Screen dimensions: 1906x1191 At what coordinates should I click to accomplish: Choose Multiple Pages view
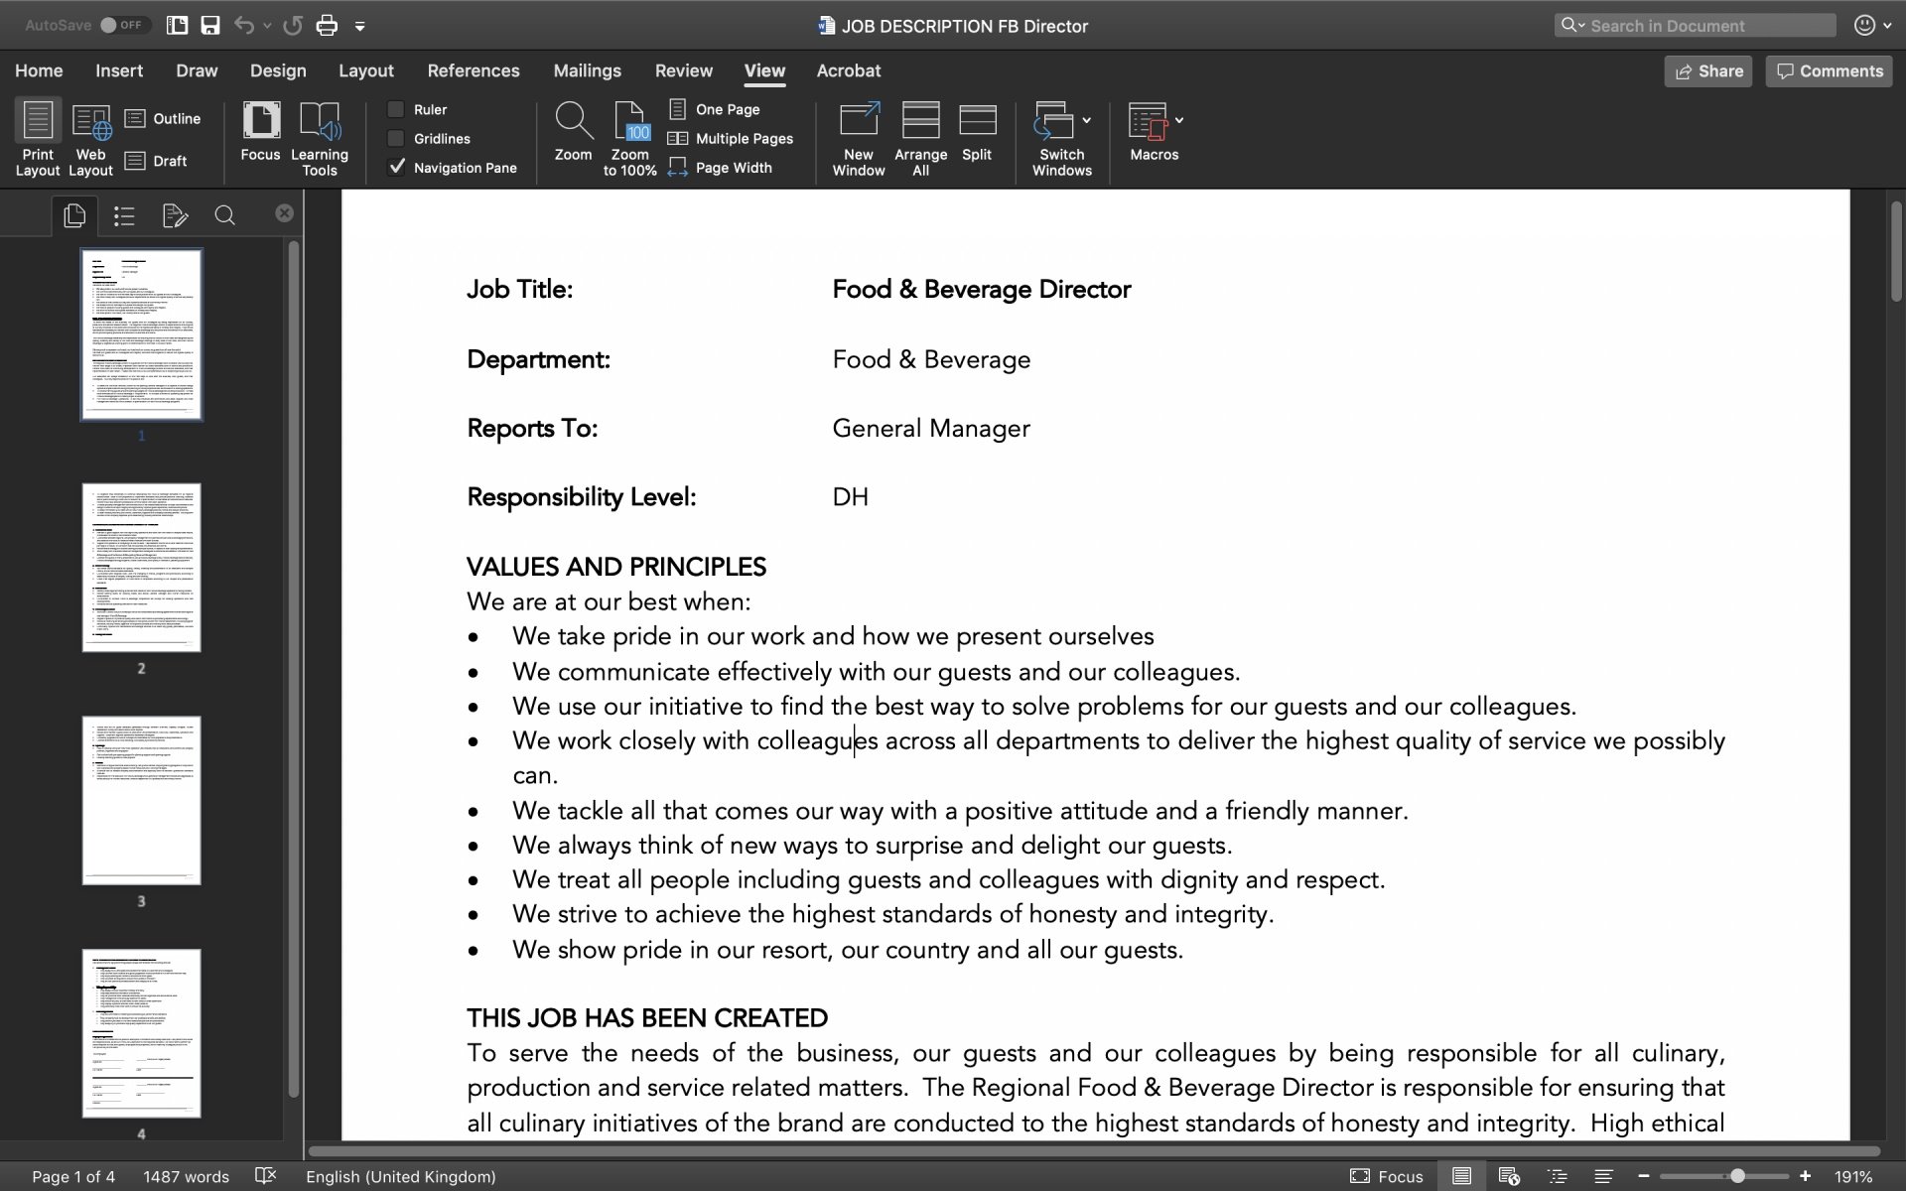click(x=731, y=139)
